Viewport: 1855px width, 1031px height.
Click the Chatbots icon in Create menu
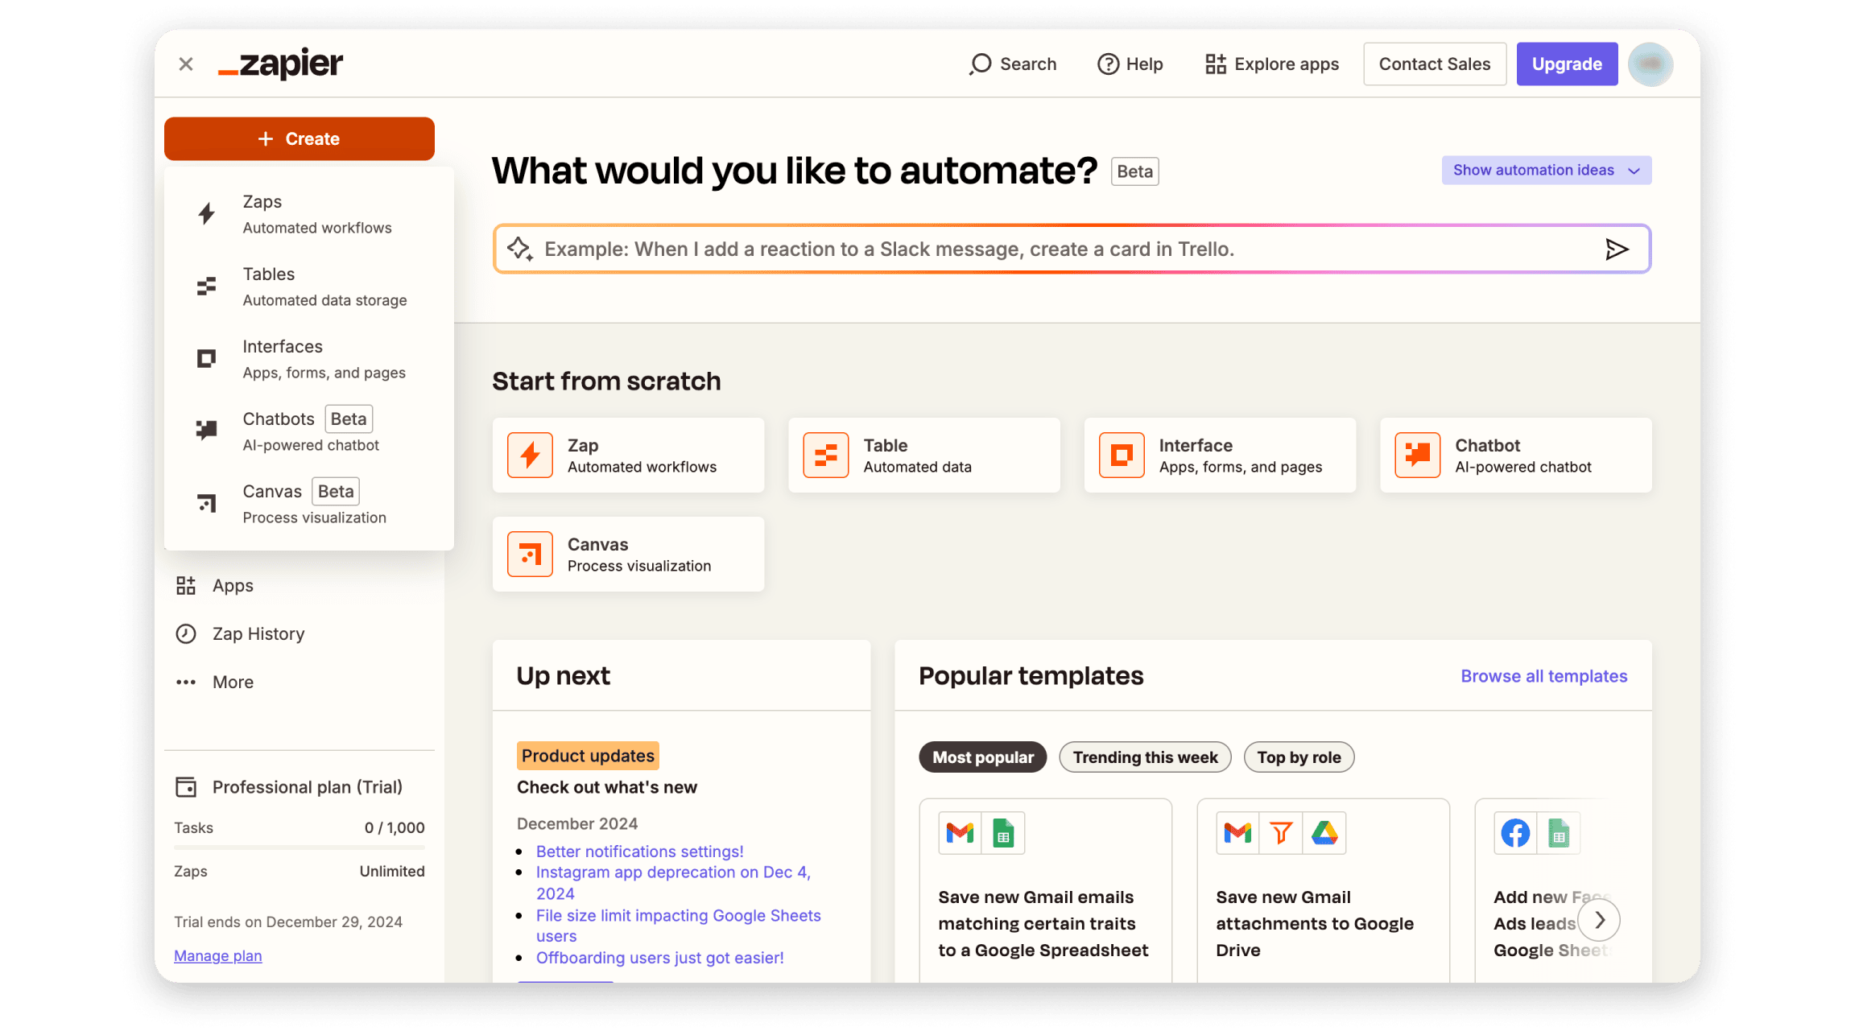(207, 431)
